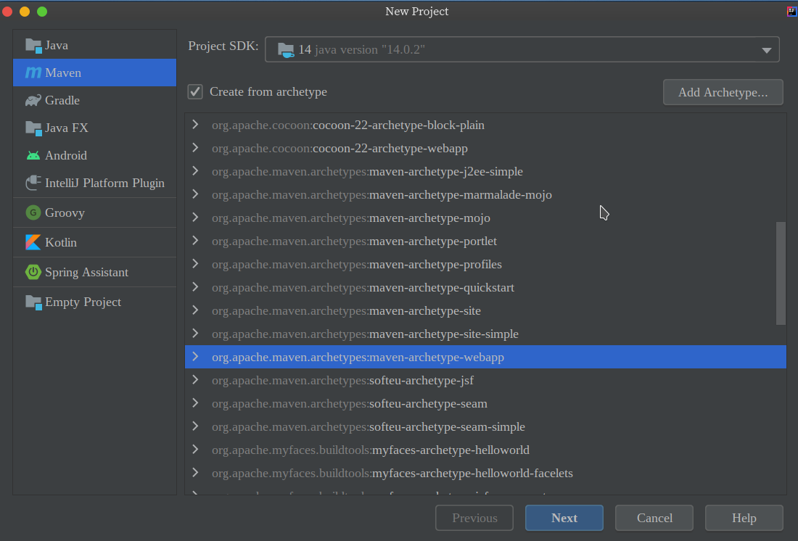
Task: Click the Empty Project folder icon
Action: click(33, 302)
